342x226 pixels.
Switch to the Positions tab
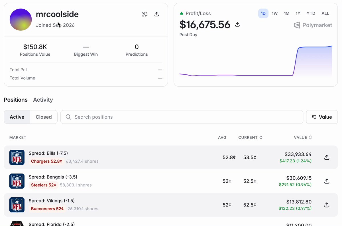(x=16, y=100)
